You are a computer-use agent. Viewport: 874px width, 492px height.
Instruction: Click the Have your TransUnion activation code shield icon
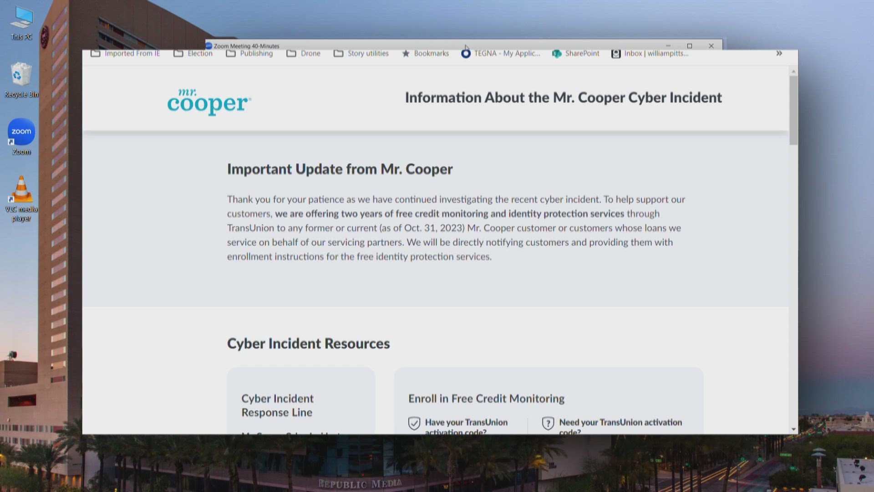point(414,423)
